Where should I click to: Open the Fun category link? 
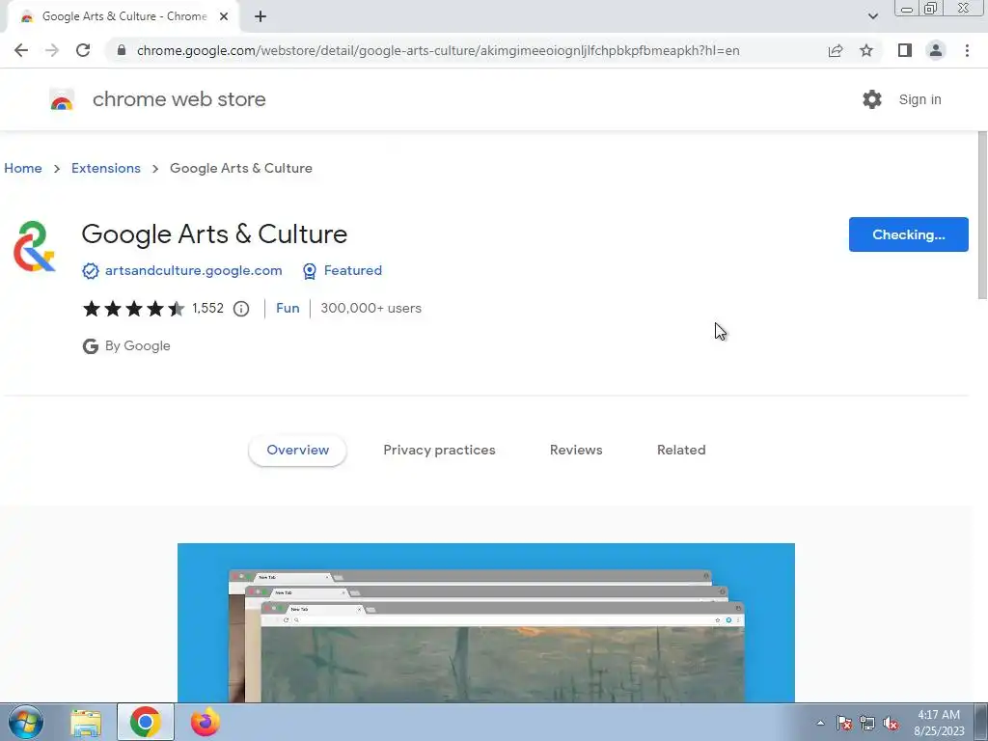(x=288, y=308)
